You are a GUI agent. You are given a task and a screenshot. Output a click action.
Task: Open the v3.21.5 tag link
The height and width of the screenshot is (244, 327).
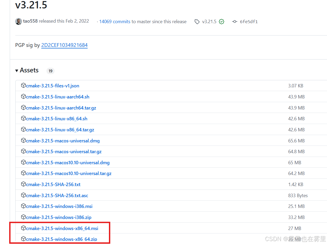[209, 22]
